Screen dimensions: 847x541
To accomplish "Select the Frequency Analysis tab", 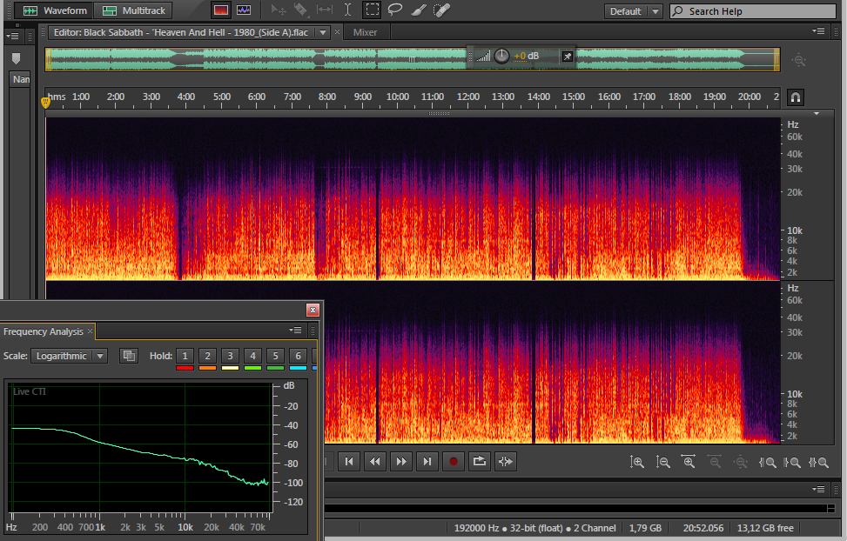I will coord(44,331).
